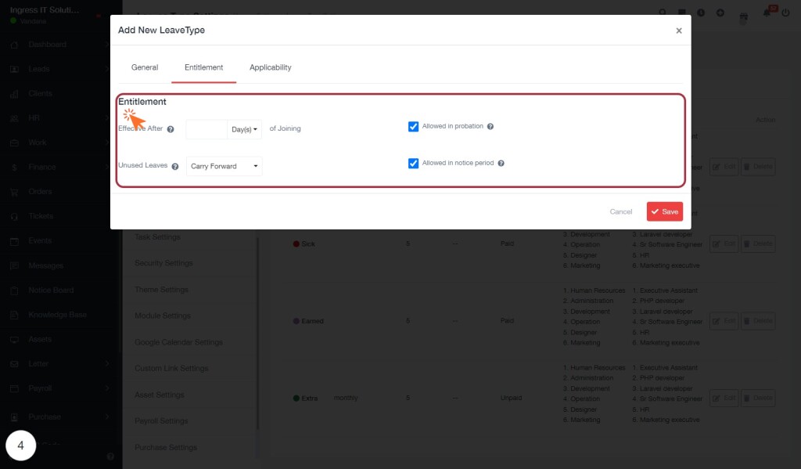
Task: Open the notifications bell icon
Action: [767, 13]
